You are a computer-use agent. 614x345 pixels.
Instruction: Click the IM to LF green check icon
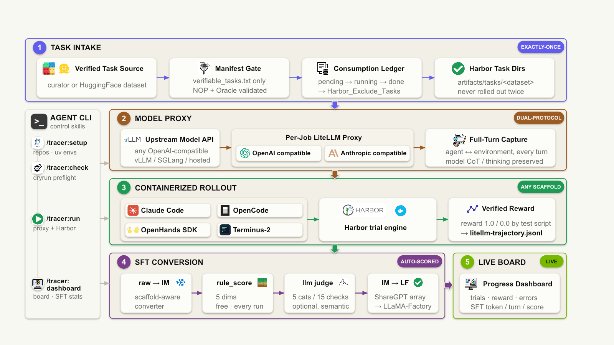[x=418, y=283]
